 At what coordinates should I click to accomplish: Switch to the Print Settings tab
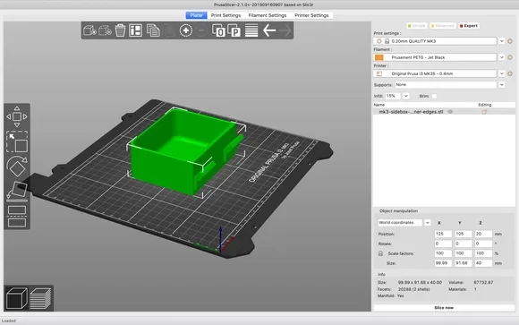point(225,15)
